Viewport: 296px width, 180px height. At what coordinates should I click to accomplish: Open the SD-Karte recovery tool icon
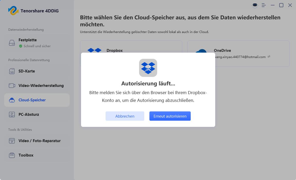pos(12,71)
